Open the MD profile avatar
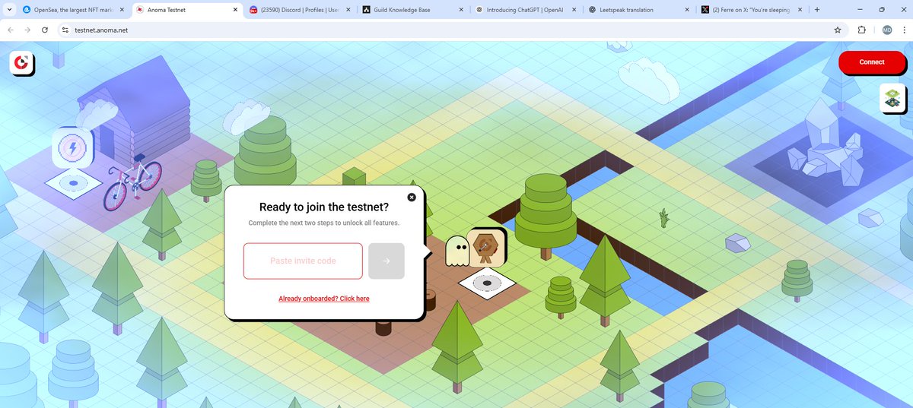 coord(887,30)
